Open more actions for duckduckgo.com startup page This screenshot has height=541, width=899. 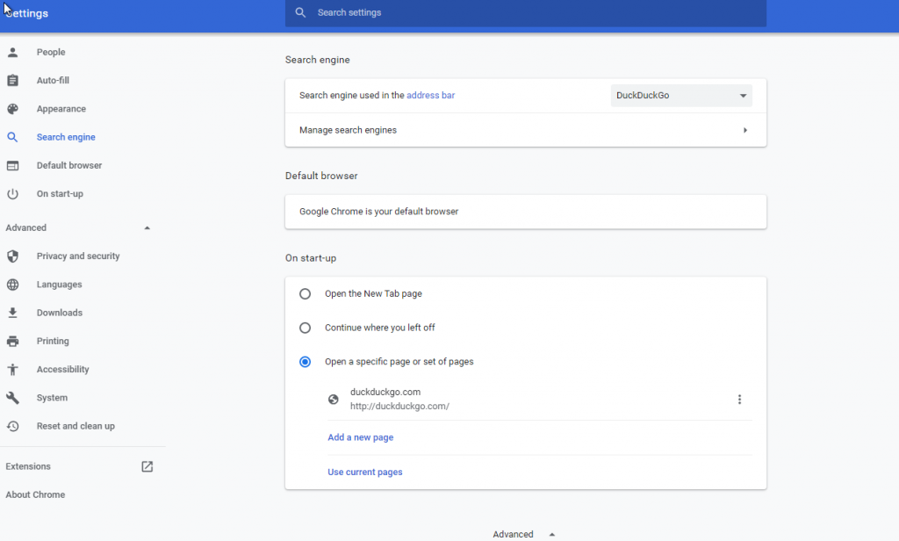[x=739, y=399]
